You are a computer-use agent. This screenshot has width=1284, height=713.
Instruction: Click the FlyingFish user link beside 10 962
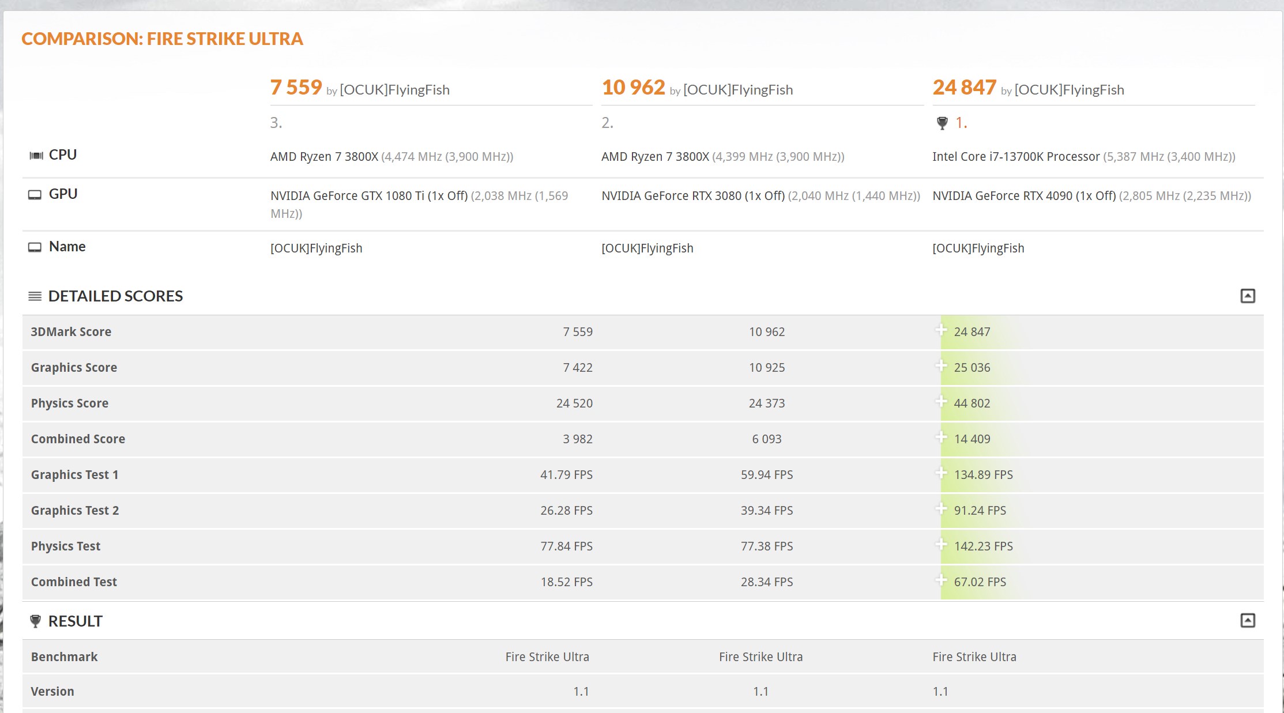point(737,90)
